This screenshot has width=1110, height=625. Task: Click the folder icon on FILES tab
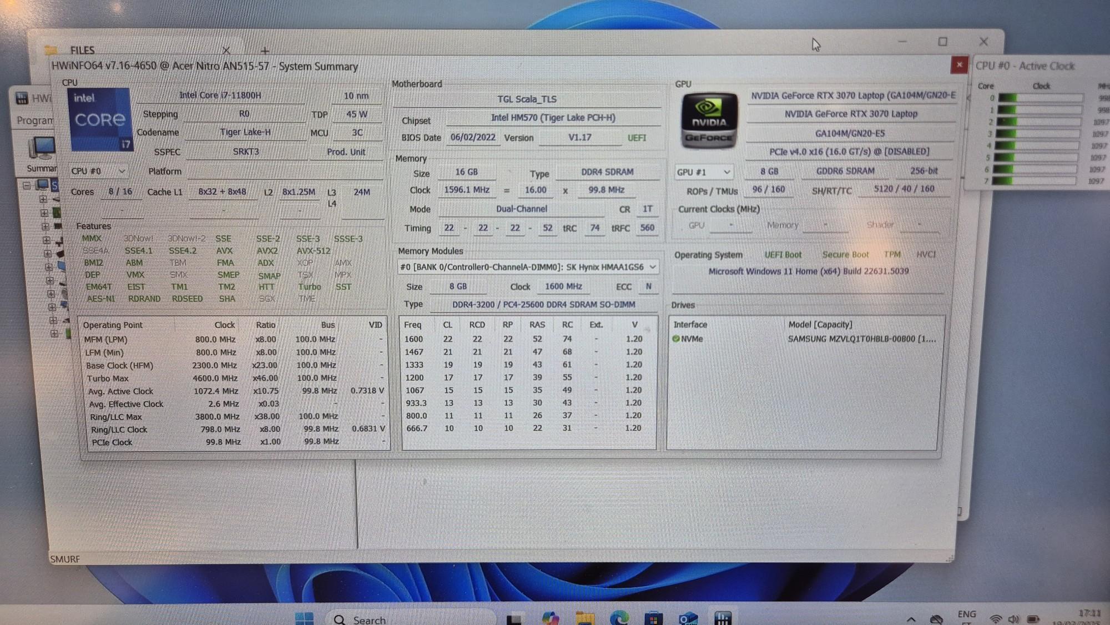tap(51, 50)
